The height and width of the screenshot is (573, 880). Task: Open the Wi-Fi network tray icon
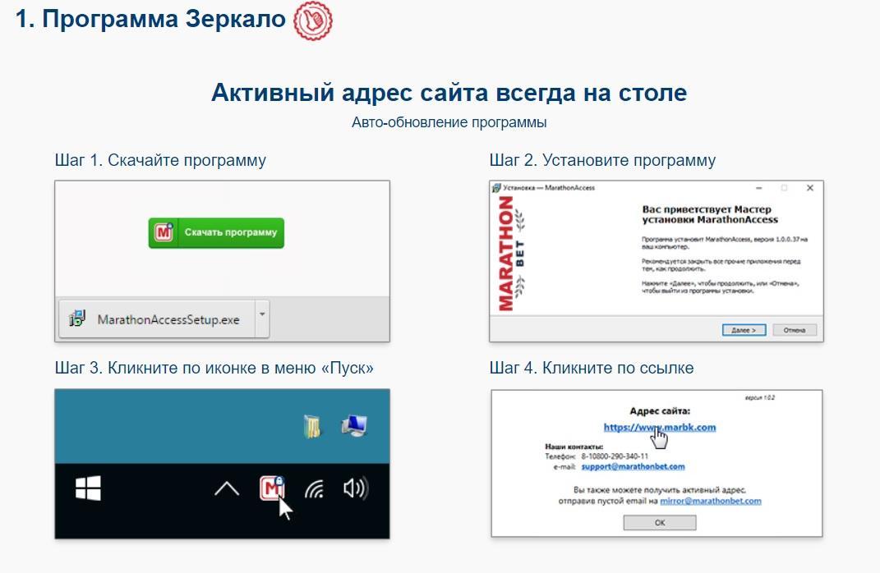(x=314, y=490)
